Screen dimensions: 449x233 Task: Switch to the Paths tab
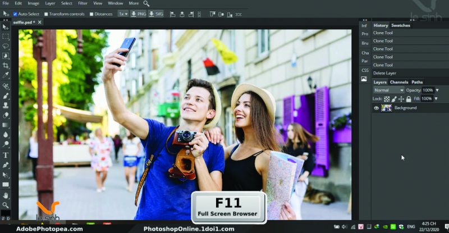pyautogui.click(x=417, y=82)
